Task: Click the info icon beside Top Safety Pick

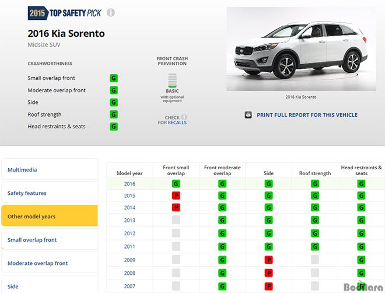Action: coord(111,12)
